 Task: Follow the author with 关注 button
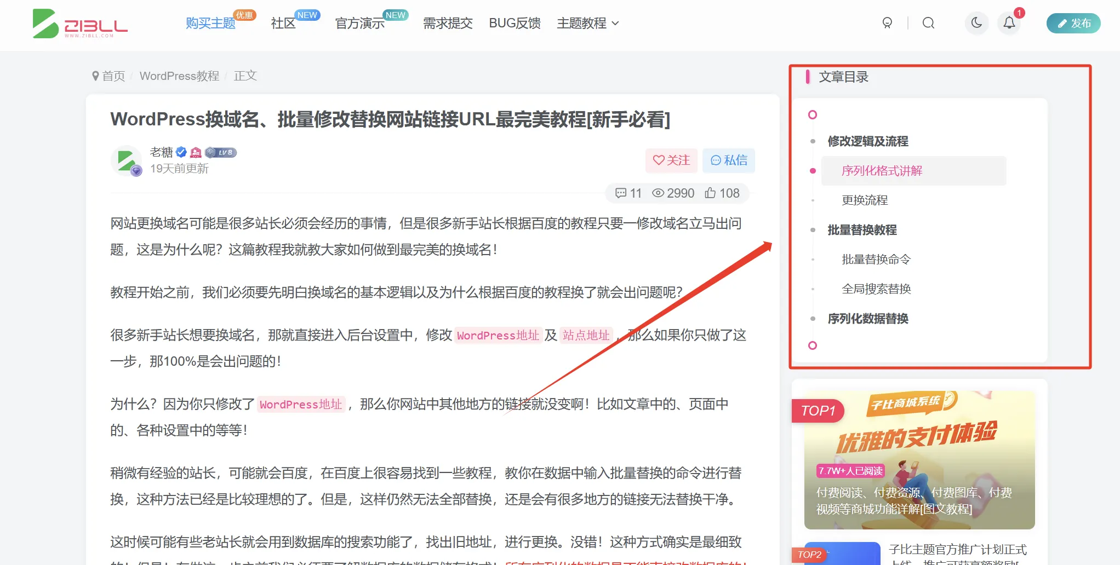[x=671, y=160]
